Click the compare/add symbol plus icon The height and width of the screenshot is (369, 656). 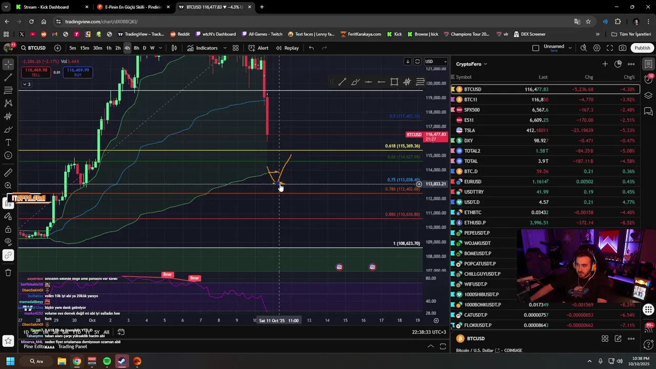click(x=57, y=48)
